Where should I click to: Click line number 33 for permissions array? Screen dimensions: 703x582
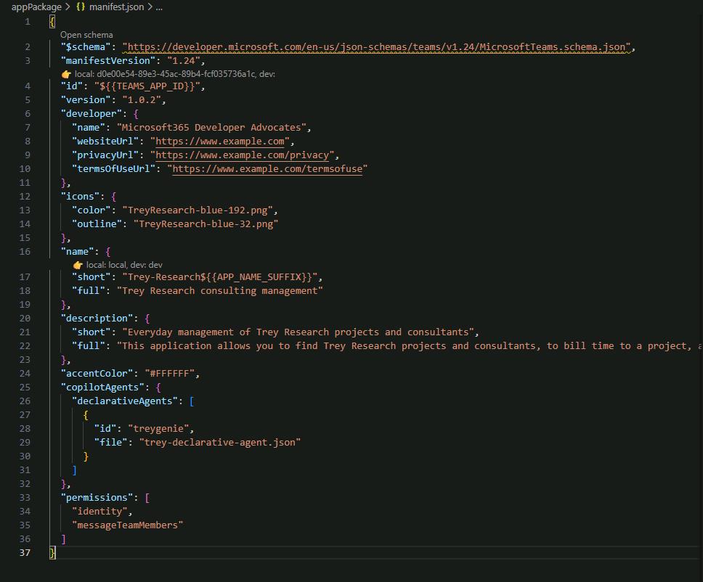pyautogui.click(x=25, y=497)
